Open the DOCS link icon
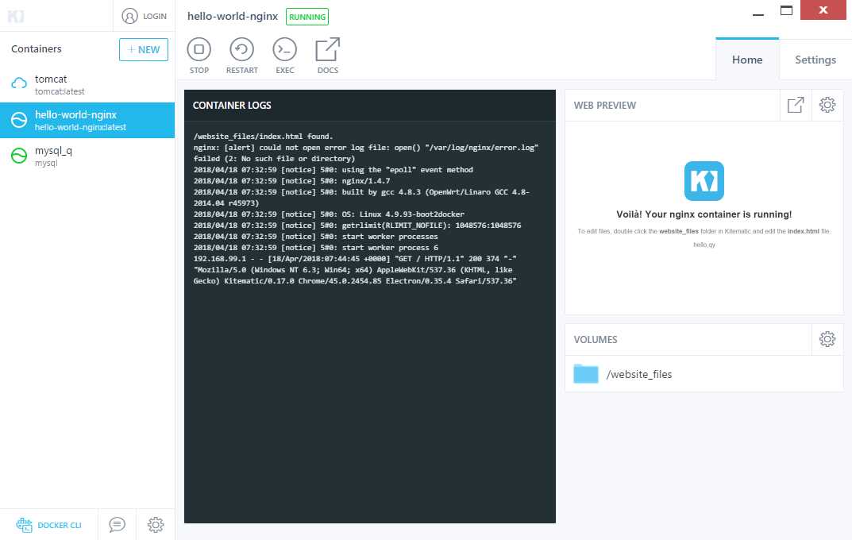 pyautogui.click(x=328, y=49)
